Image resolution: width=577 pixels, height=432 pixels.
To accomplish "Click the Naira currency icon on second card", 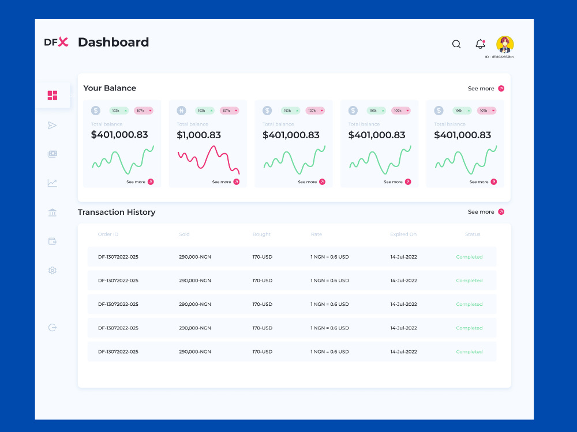I will click(181, 111).
